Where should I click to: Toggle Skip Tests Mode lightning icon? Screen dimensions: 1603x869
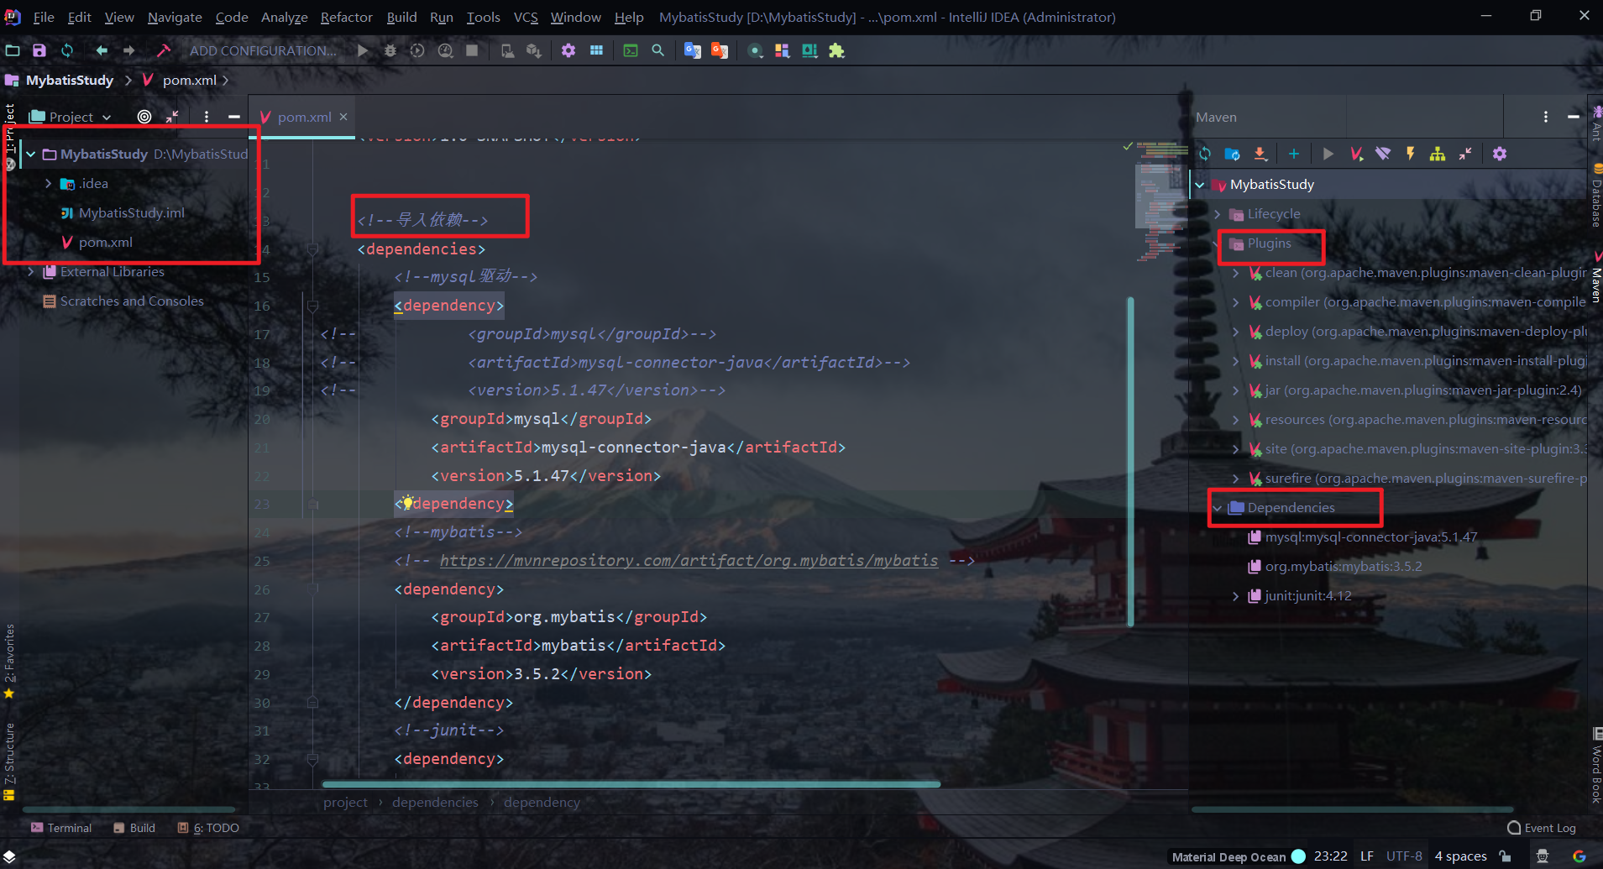coord(1411,154)
